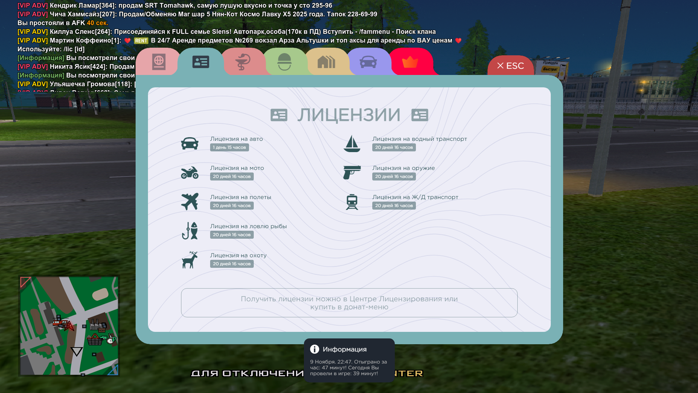This screenshot has width=698, height=393.
Task: Click the car license icon
Action: coord(190,143)
